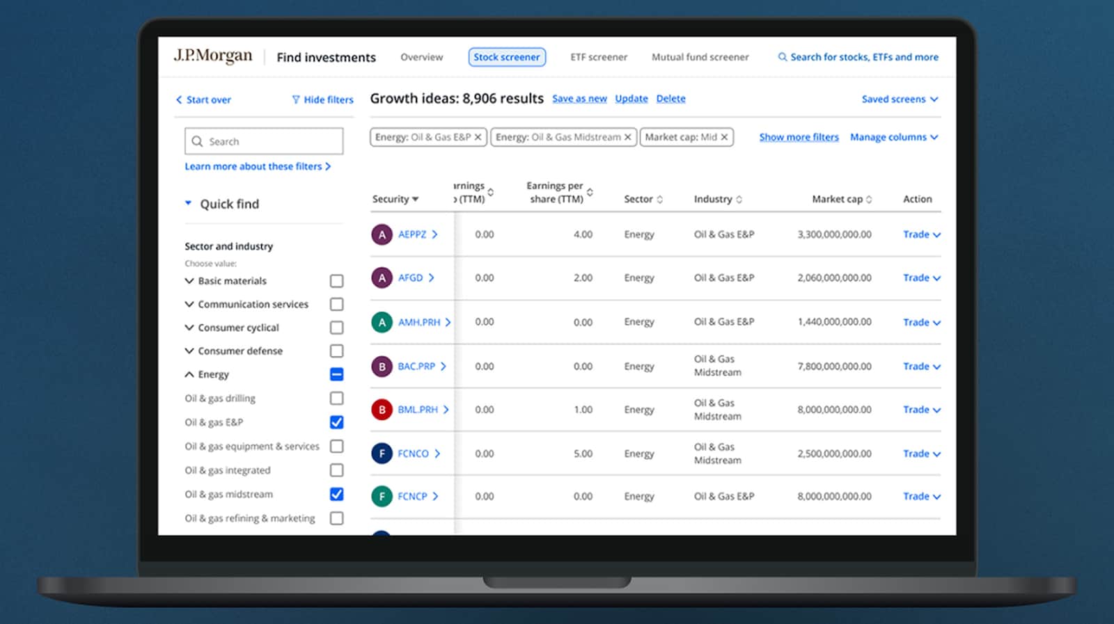Clear the Market cap: Mid filter chip
Image resolution: width=1114 pixels, height=624 pixels.
pos(724,138)
